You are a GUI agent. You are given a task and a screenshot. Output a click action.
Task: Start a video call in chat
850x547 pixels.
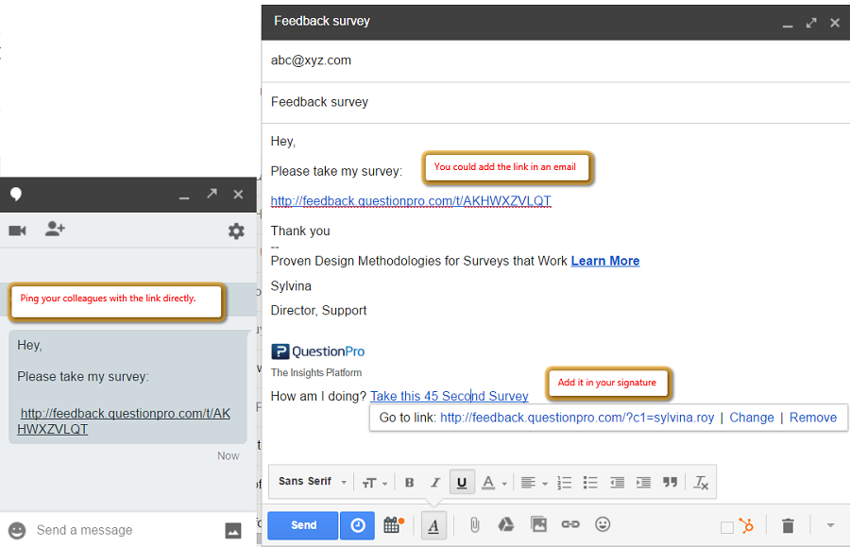[x=17, y=231]
